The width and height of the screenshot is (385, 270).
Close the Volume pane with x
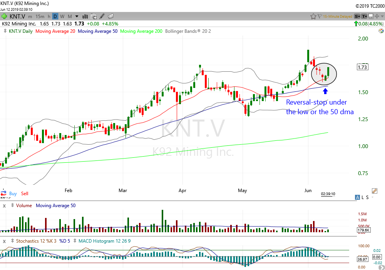4,206
